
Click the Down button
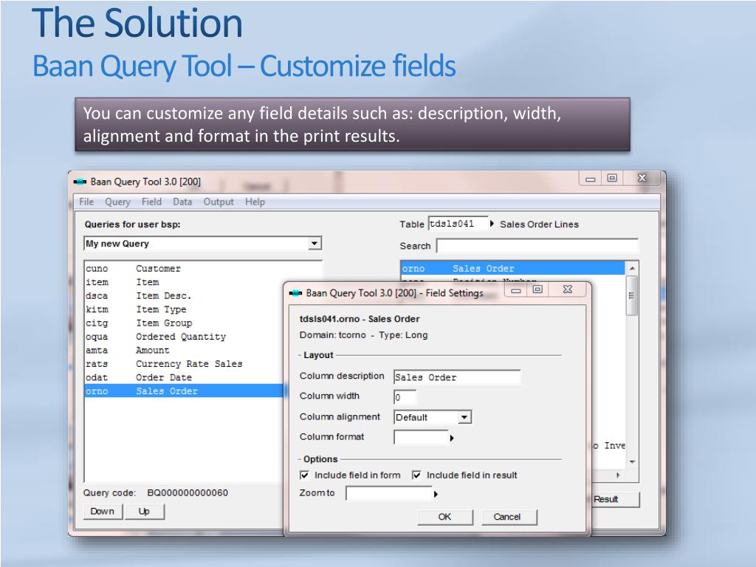(x=103, y=512)
